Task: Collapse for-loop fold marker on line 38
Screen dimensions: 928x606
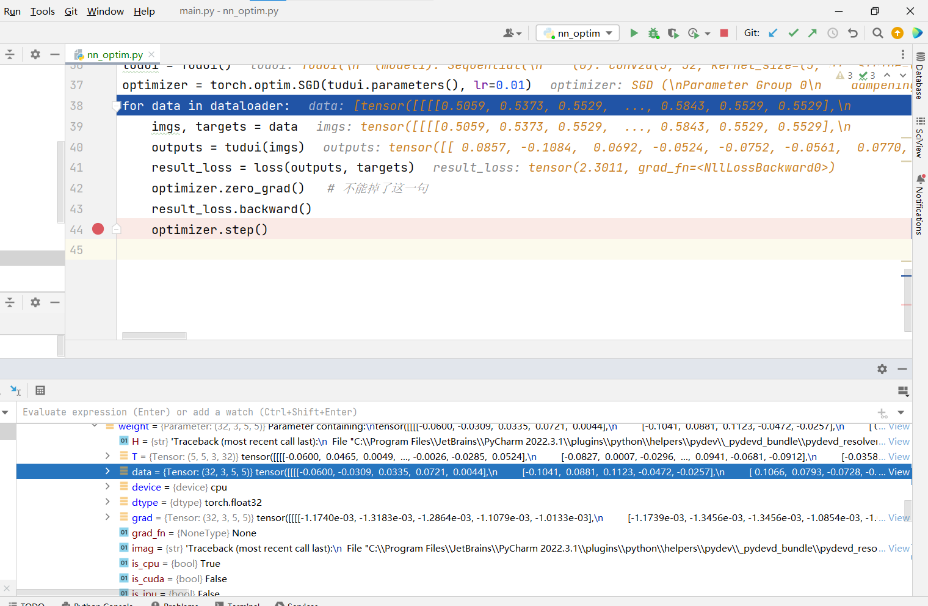Action: [117, 106]
